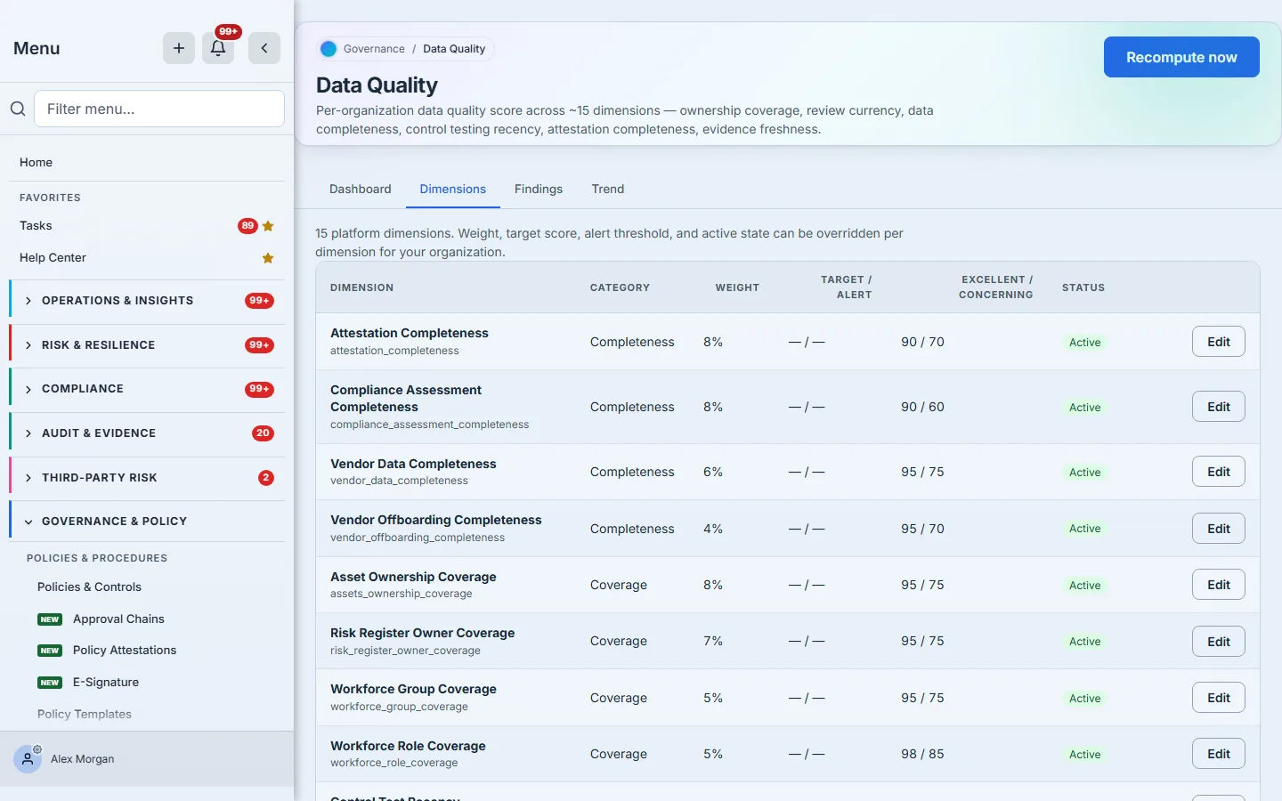Image resolution: width=1282 pixels, height=801 pixels.
Task: Expand the Operations & Insights section
Action: 147,301
